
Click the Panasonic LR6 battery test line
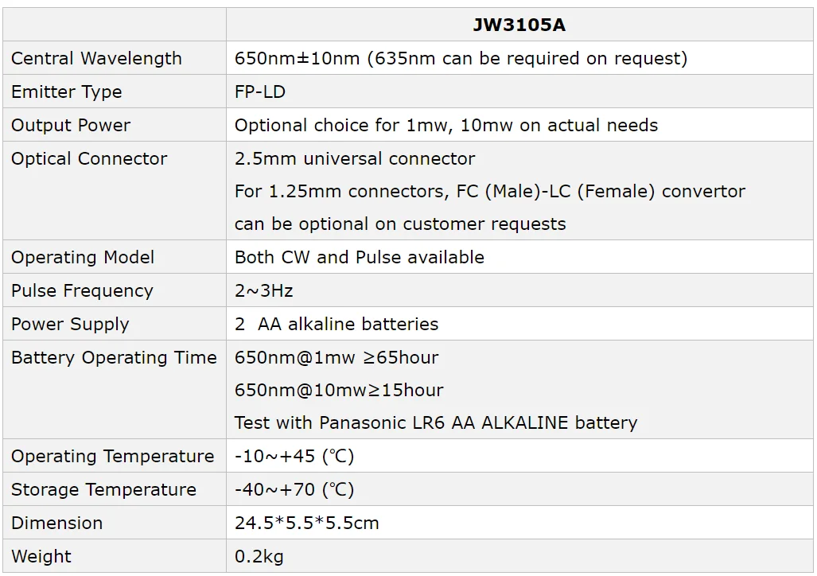click(436, 422)
